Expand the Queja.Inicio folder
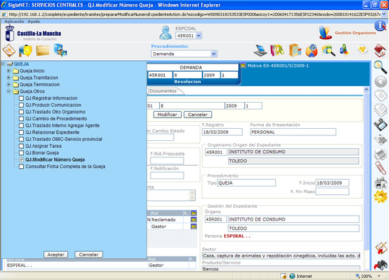389x280 pixels. (9, 71)
